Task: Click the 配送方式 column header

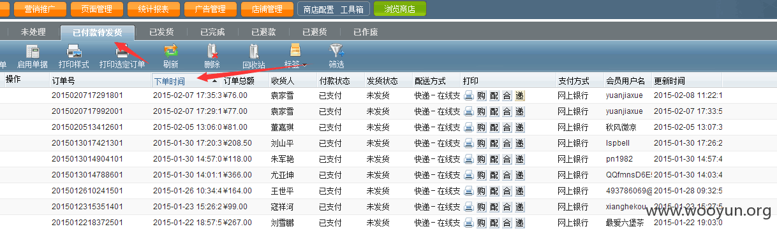Action: pyautogui.click(x=430, y=81)
